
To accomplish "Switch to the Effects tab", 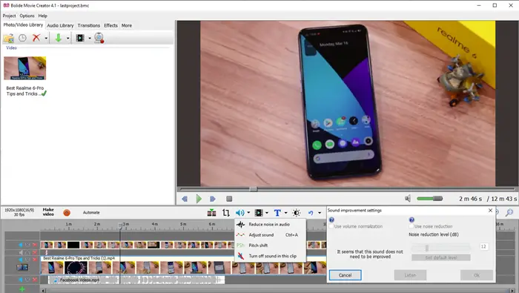I will click(110, 25).
